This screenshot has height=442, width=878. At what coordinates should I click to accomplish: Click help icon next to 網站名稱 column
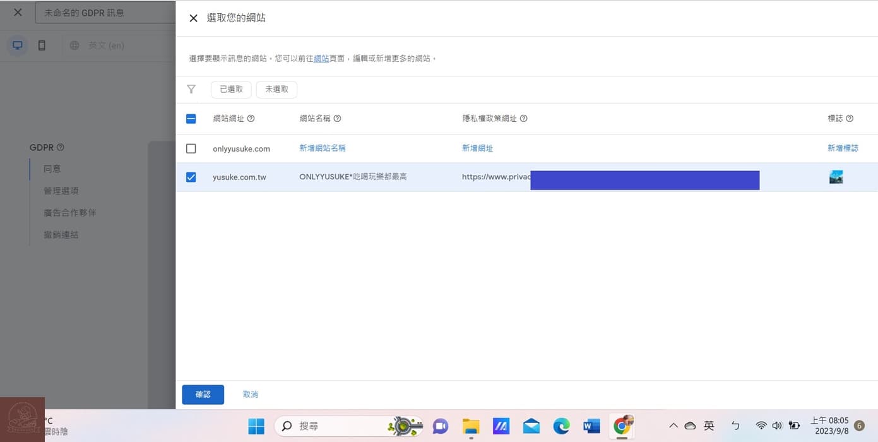(337, 118)
